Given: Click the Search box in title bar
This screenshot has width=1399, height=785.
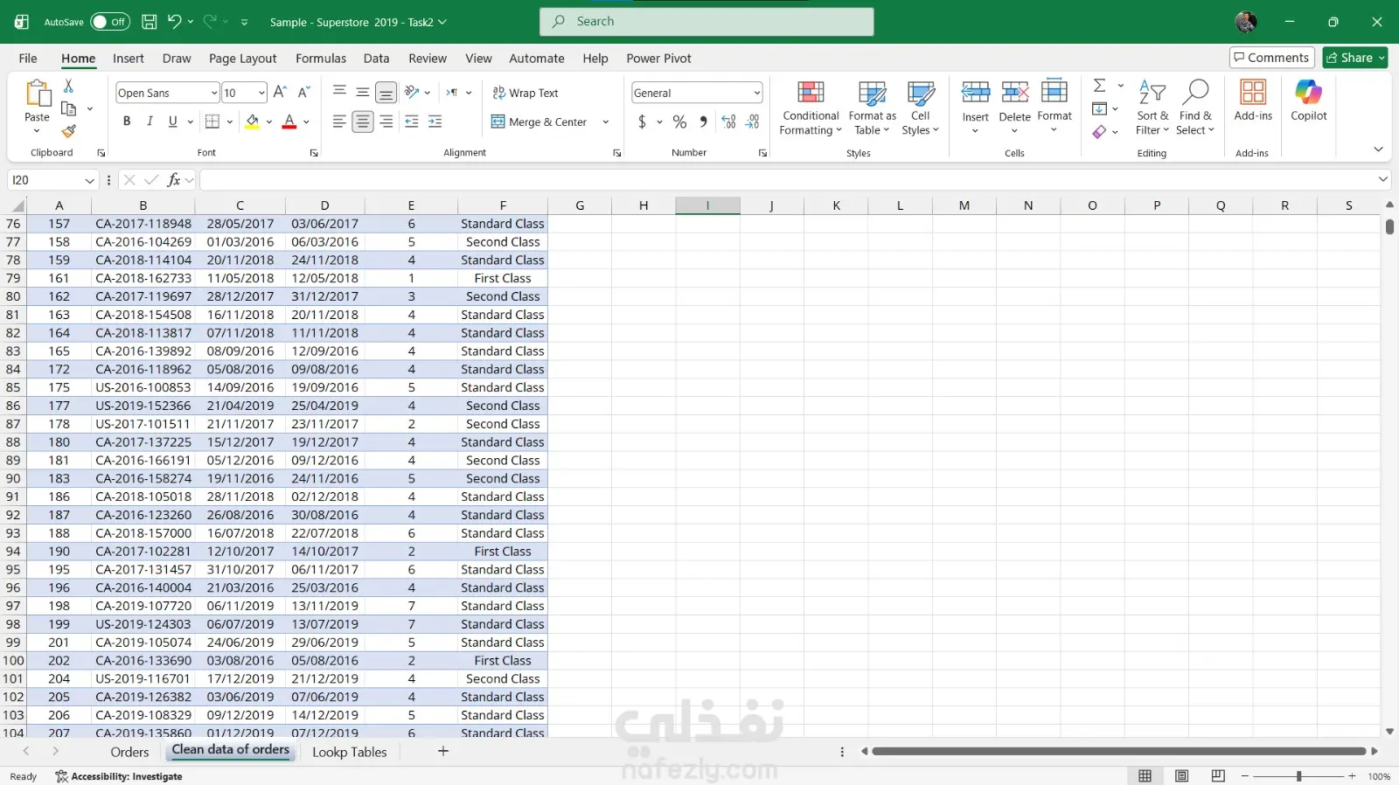Looking at the screenshot, I should [x=706, y=22].
